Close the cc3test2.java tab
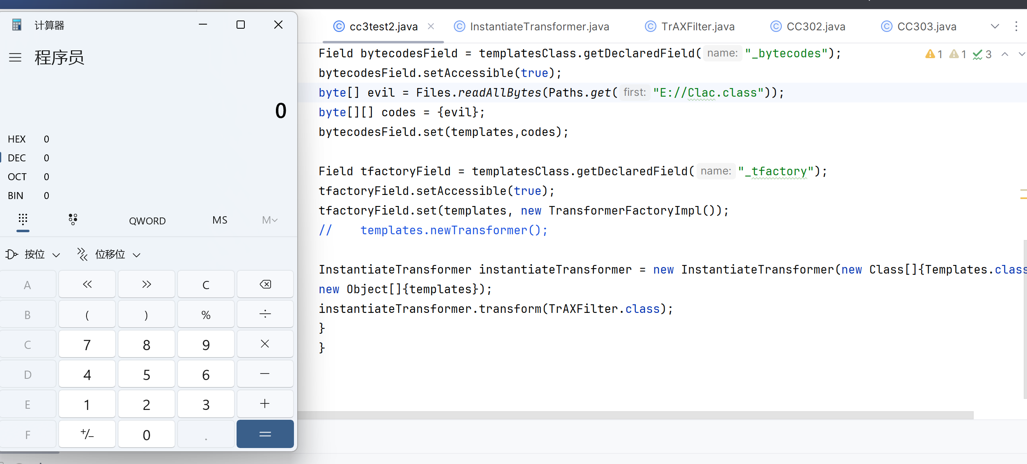 tap(431, 26)
